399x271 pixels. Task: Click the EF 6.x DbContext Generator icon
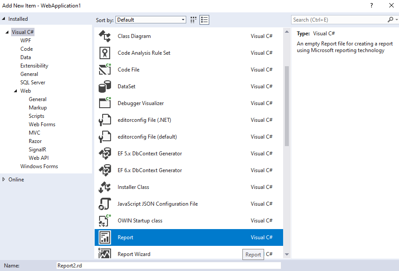[105, 170]
